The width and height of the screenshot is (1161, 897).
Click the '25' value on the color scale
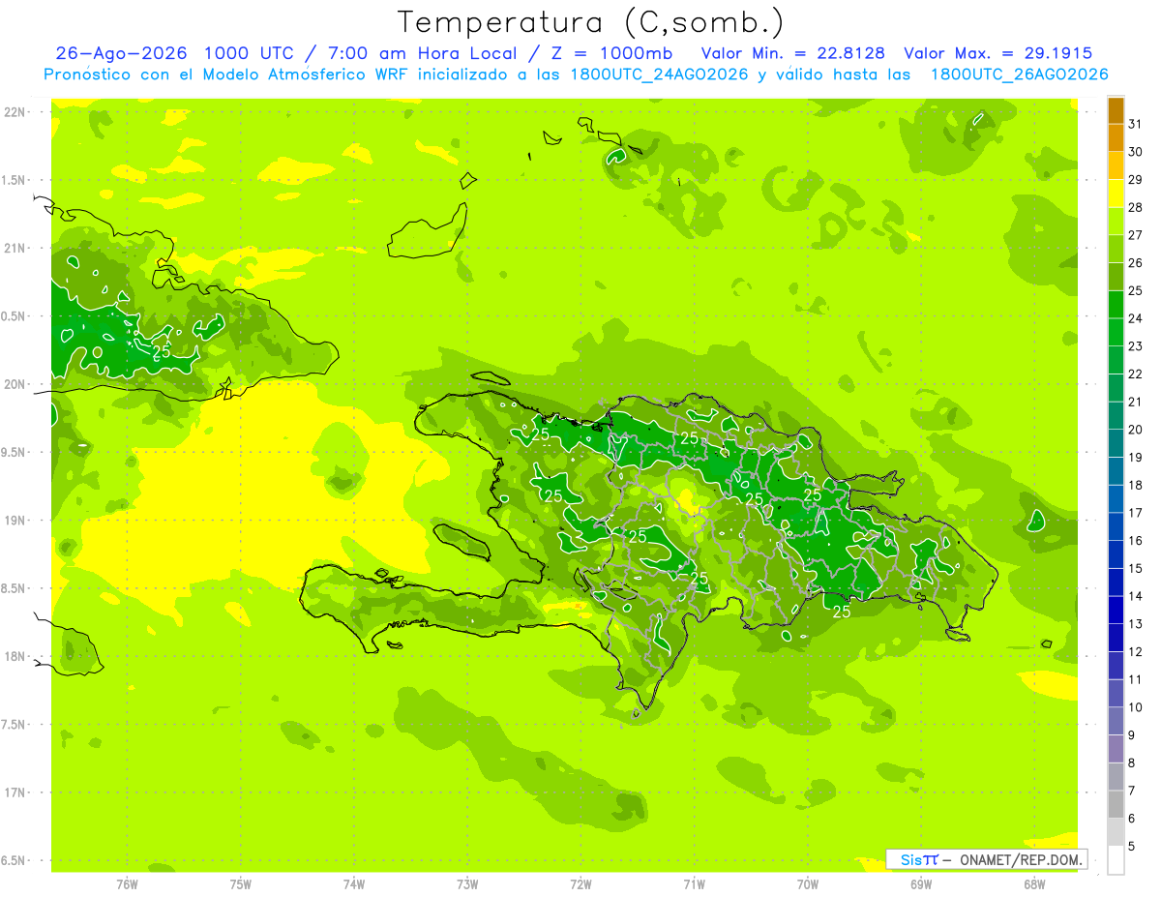[1135, 290]
